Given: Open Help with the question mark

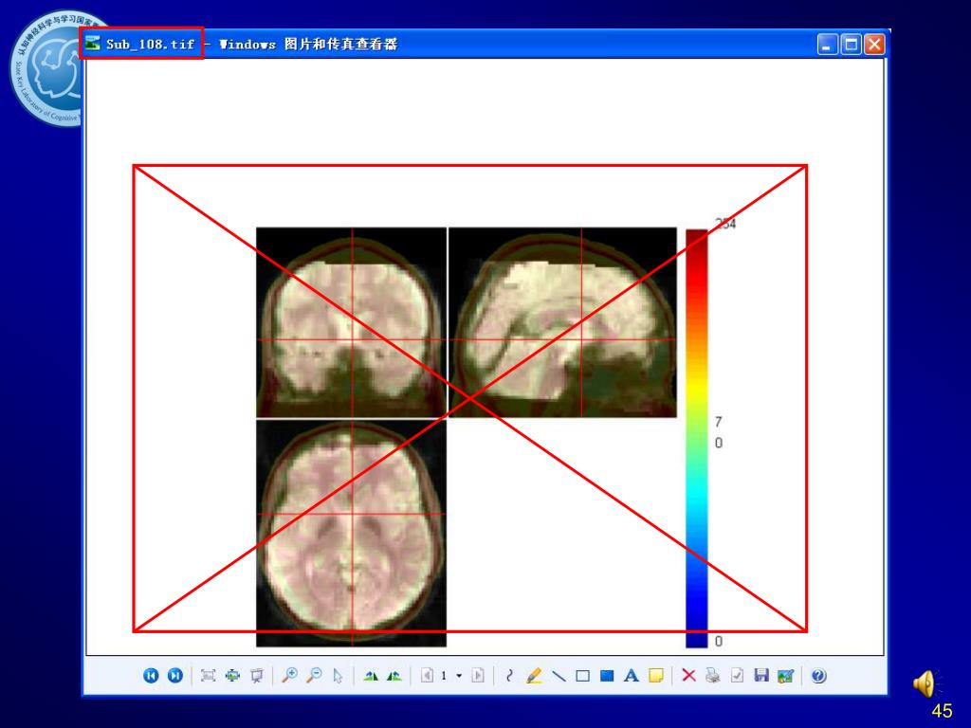Looking at the screenshot, I should point(818,675).
